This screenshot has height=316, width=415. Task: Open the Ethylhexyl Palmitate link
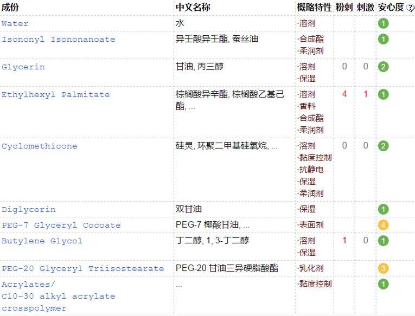pyautogui.click(x=55, y=95)
